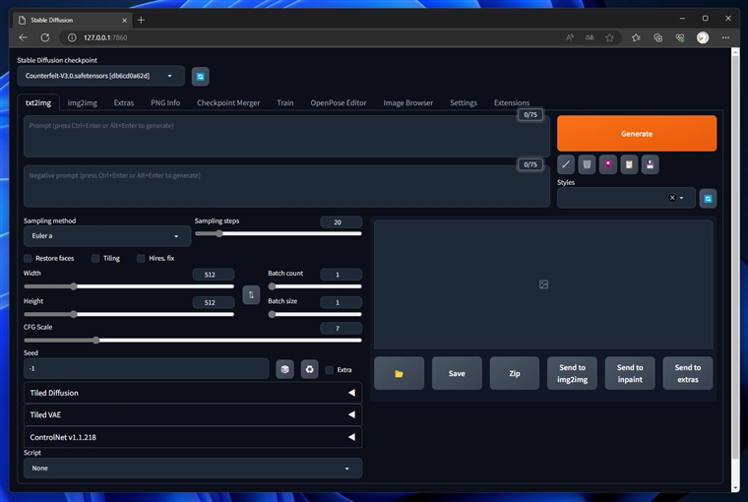Viewport: 748px width, 502px height.
Task: Enable the Restore faces checkbox
Action: [28, 258]
